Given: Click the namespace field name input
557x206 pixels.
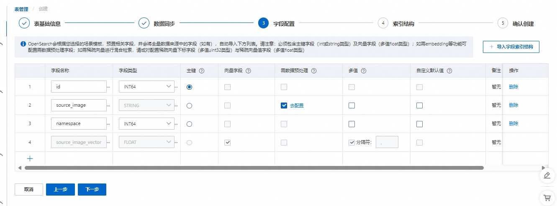Looking at the screenshot, I should pyautogui.click(x=79, y=123).
